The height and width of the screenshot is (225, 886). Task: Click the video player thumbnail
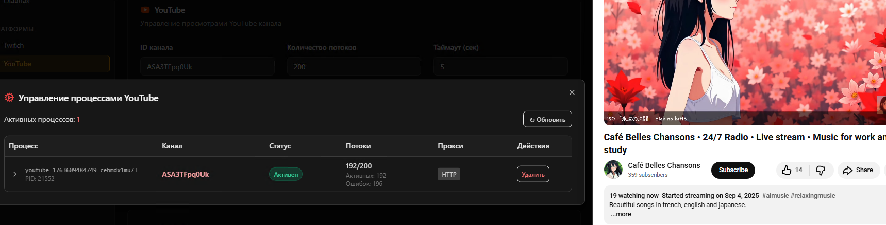pyautogui.click(x=745, y=62)
